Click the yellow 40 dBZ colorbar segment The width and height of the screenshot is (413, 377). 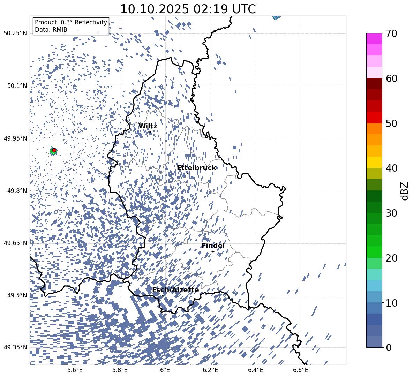374,162
